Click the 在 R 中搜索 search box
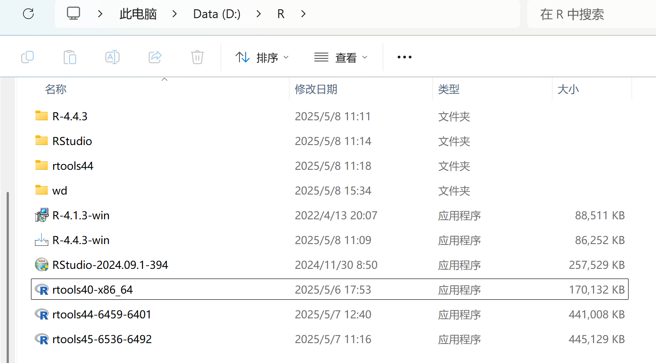The height and width of the screenshot is (363, 656). [x=591, y=14]
